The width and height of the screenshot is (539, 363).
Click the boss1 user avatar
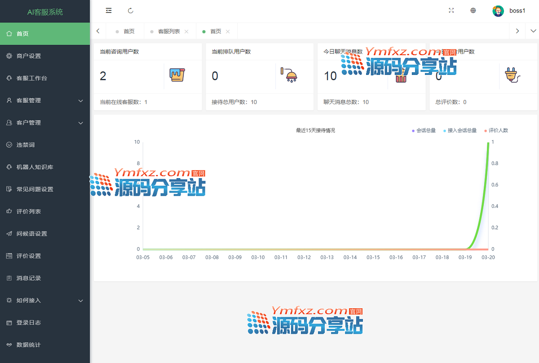click(x=498, y=11)
